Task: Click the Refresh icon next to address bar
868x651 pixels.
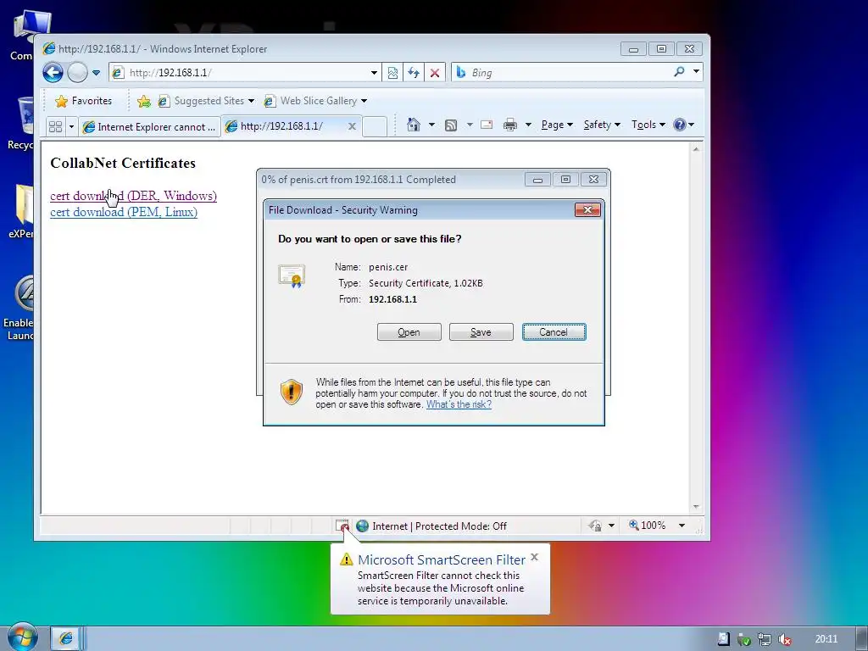Action: [414, 73]
